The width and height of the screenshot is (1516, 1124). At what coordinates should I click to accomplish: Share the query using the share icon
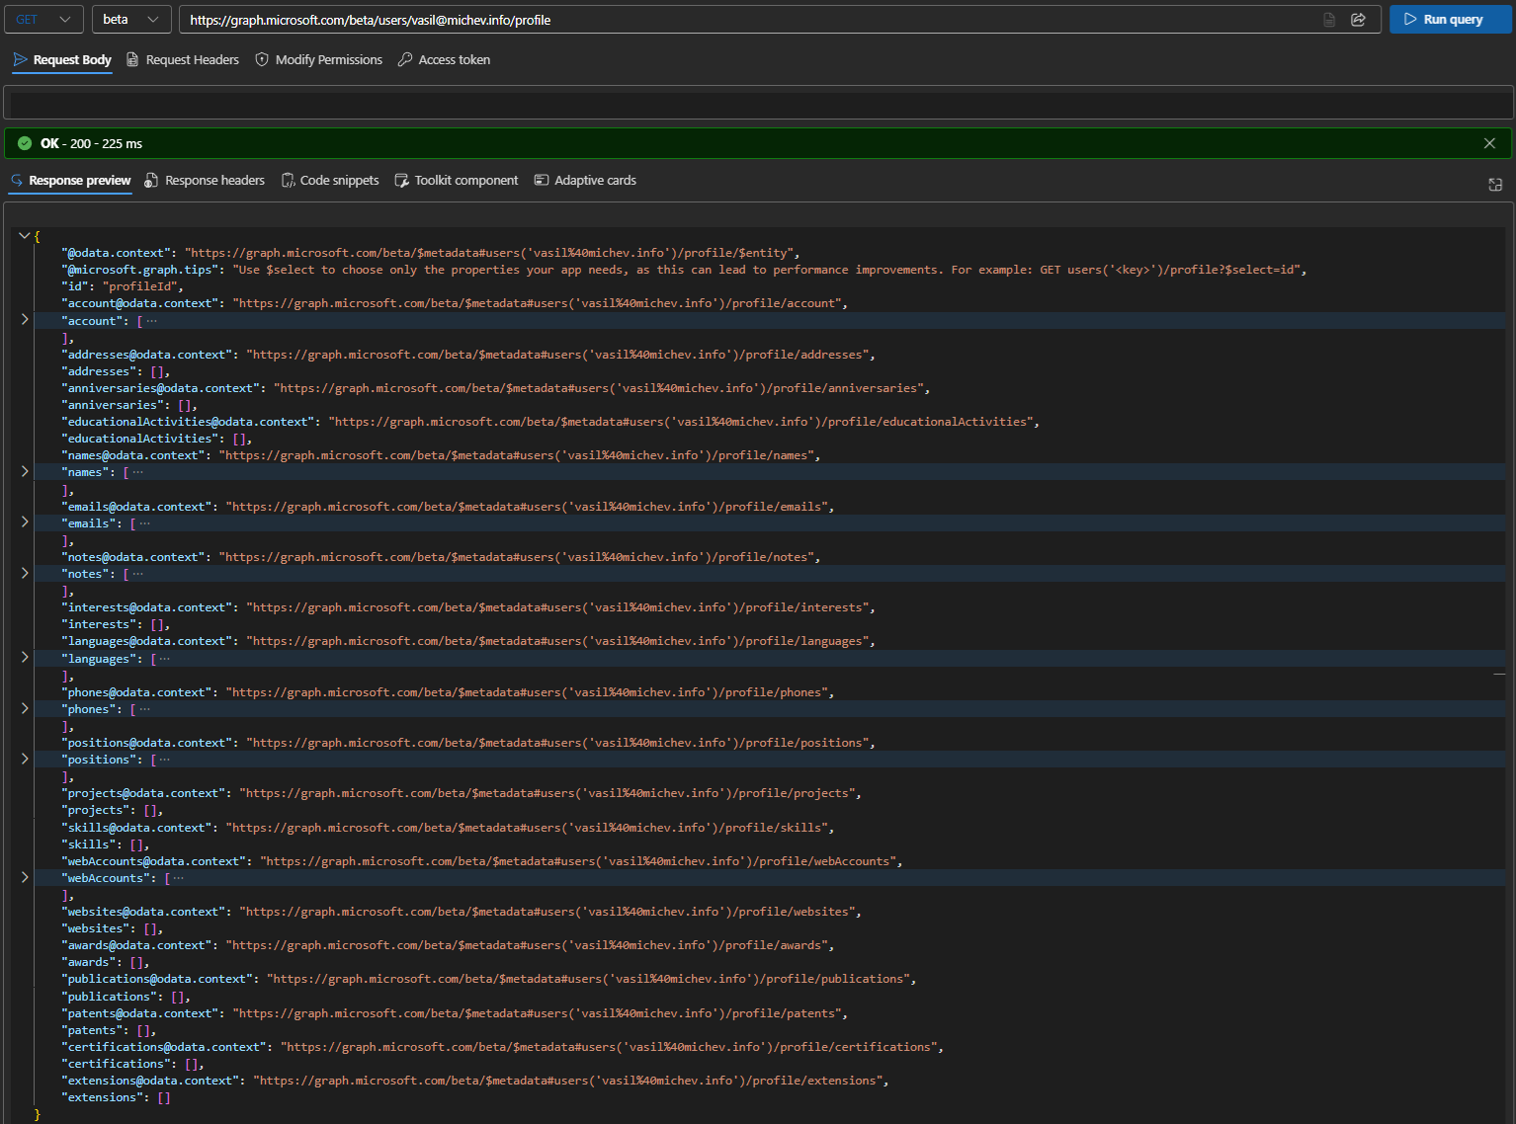[x=1358, y=19]
